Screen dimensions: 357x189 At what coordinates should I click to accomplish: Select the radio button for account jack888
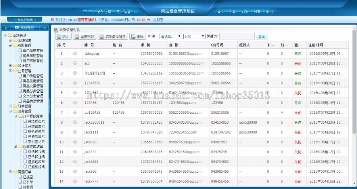75,142
